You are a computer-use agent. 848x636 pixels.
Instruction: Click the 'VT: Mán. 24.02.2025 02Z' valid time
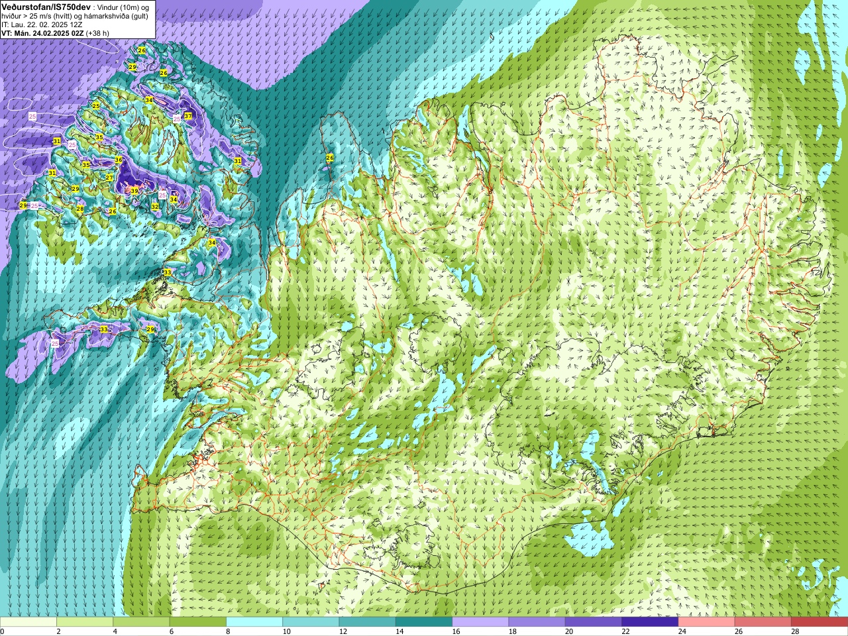point(42,33)
